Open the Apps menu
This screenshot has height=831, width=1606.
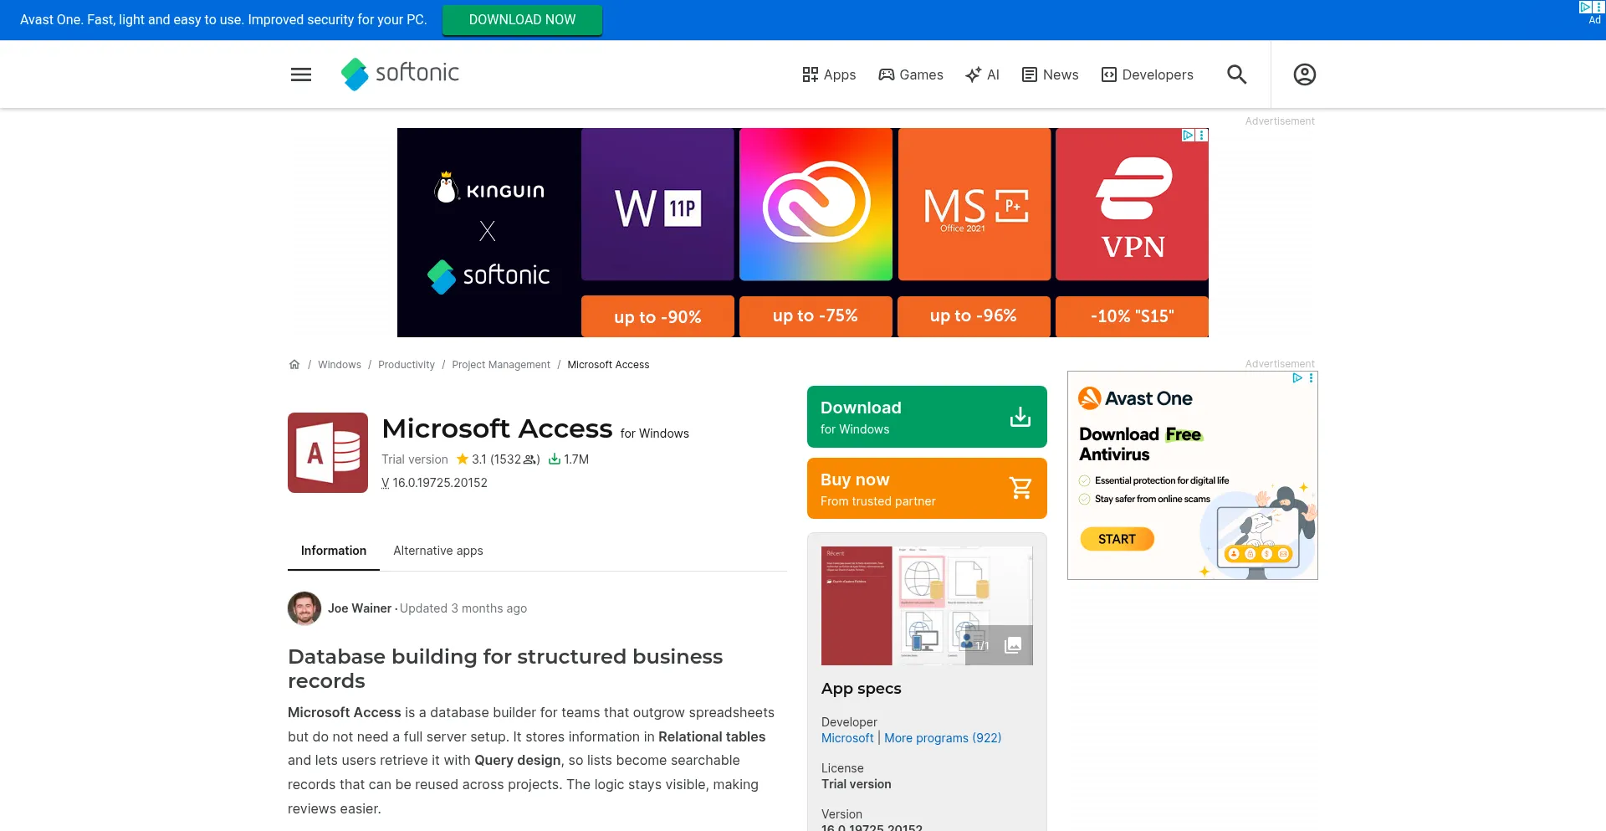pyautogui.click(x=829, y=74)
